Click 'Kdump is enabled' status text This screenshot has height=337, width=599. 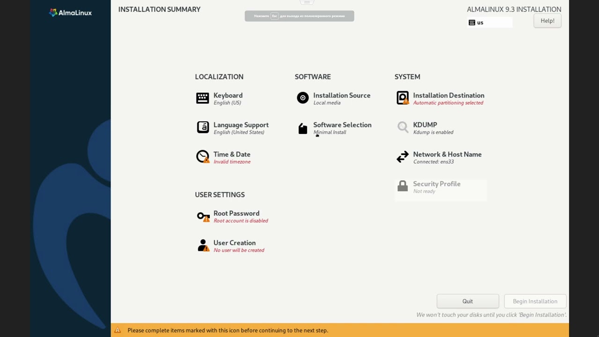point(433,132)
